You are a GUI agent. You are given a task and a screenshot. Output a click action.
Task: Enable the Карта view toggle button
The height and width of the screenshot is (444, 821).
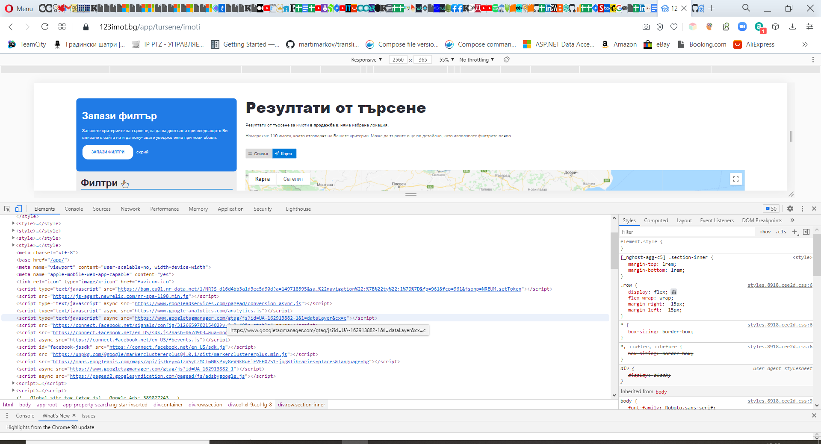click(x=284, y=153)
